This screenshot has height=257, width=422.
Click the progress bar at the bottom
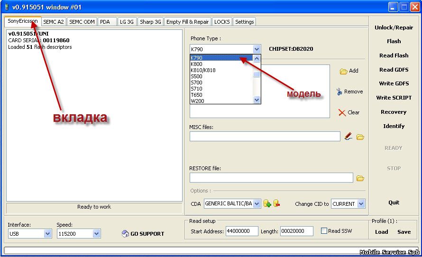[x=211, y=250]
